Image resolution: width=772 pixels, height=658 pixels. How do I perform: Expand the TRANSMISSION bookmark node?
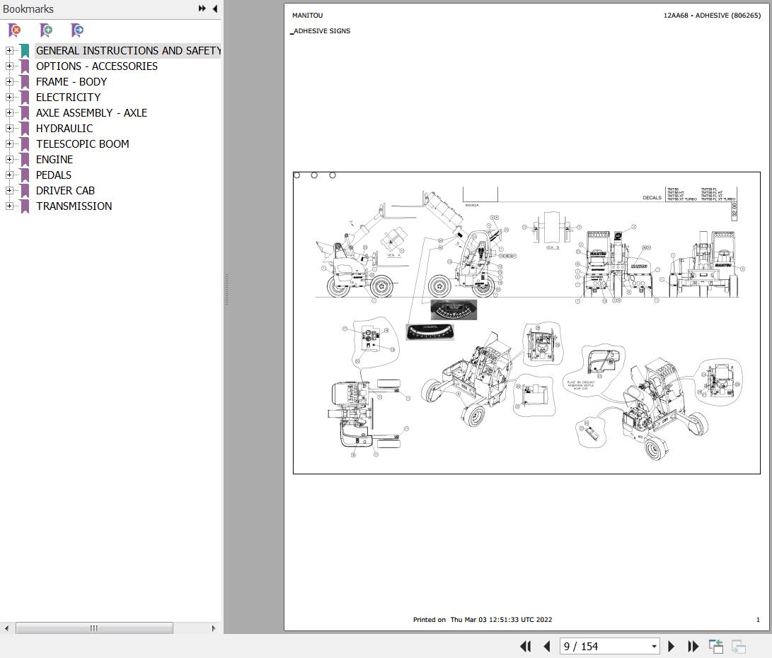point(8,206)
